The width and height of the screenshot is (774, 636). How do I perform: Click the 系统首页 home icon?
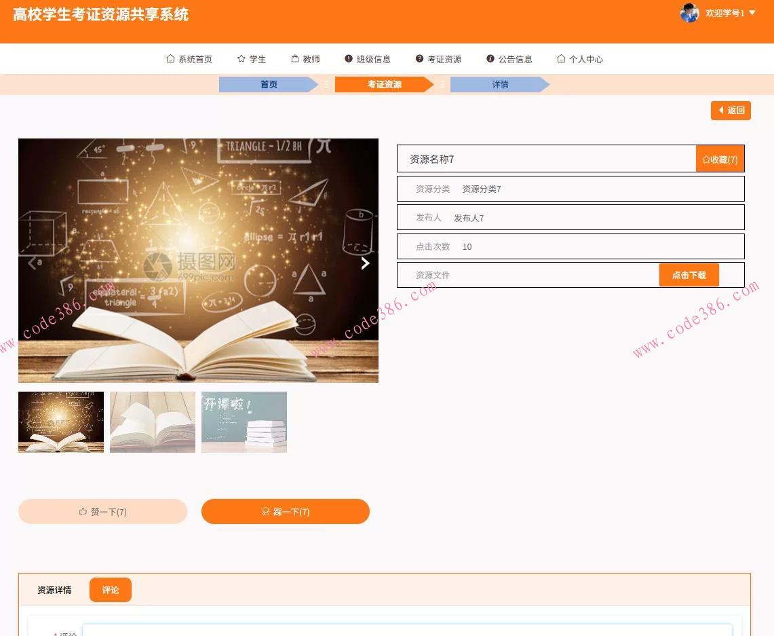[x=170, y=58]
